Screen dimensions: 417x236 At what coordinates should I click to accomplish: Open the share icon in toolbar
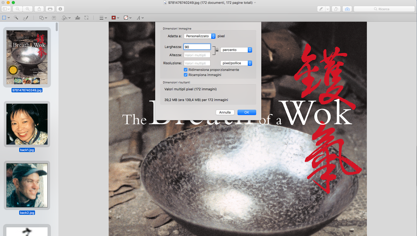(39, 9)
